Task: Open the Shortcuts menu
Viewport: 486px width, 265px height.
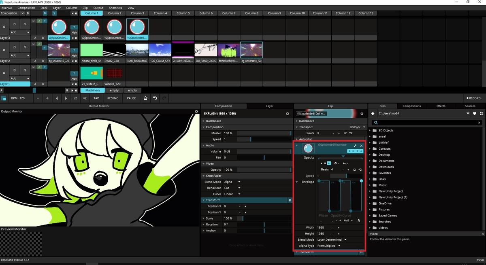Action: point(115,8)
